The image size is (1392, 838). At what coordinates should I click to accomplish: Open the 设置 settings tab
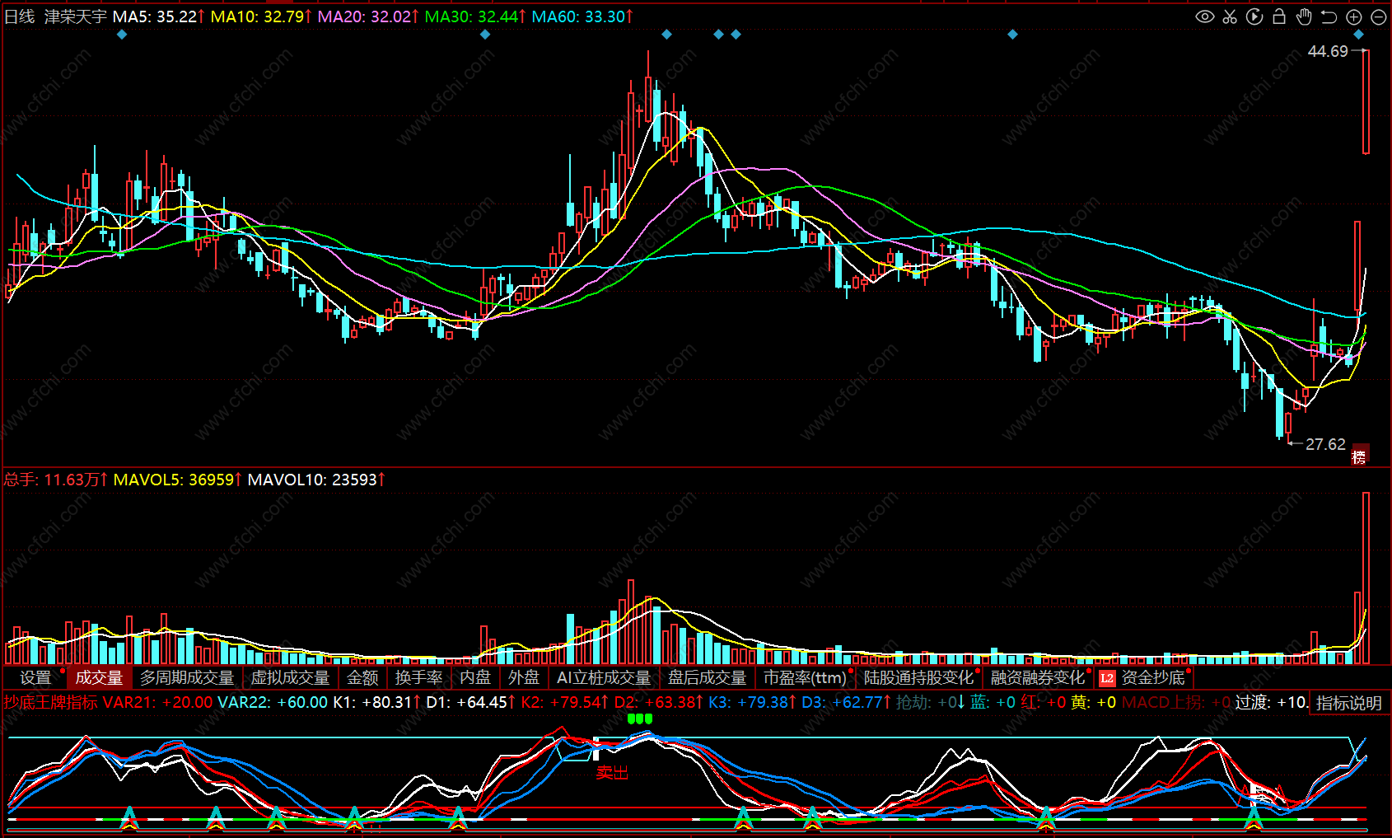pos(35,677)
